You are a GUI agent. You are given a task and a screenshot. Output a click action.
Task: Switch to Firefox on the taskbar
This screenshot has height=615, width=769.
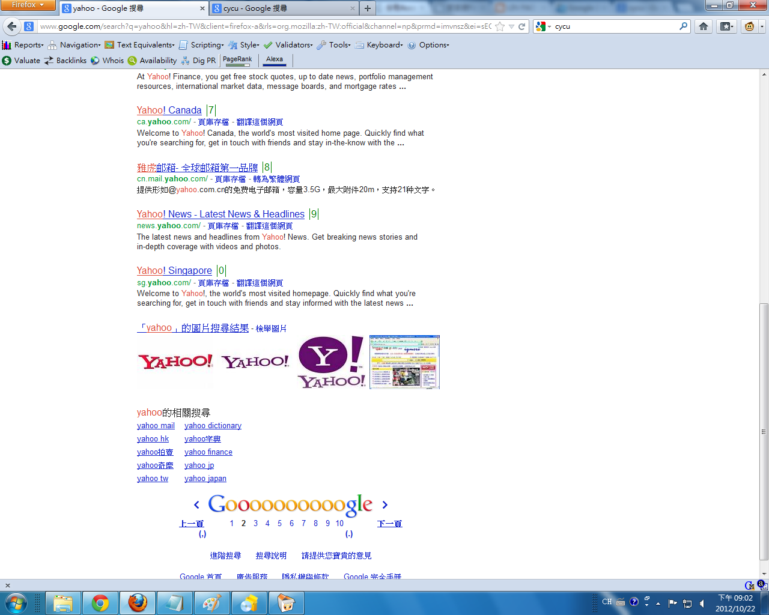[x=138, y=603]
